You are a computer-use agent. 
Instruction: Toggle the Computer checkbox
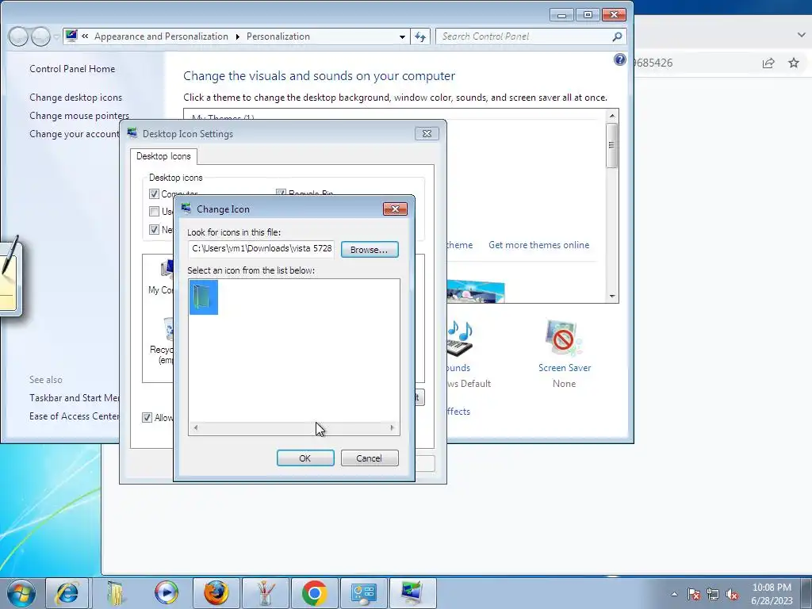pos(154,193)
